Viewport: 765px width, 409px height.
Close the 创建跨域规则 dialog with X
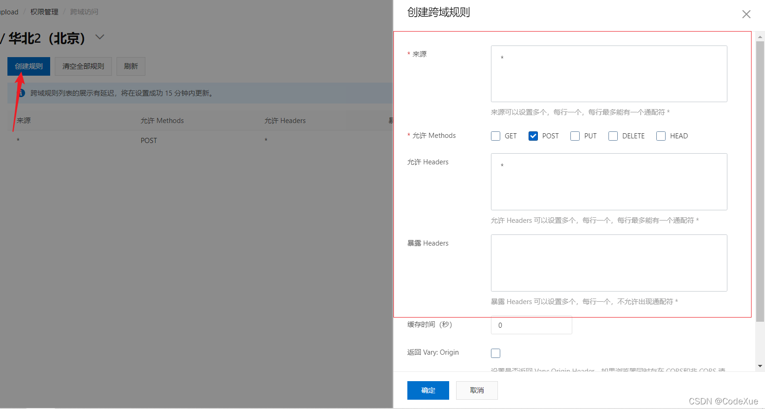pos(746,14)
